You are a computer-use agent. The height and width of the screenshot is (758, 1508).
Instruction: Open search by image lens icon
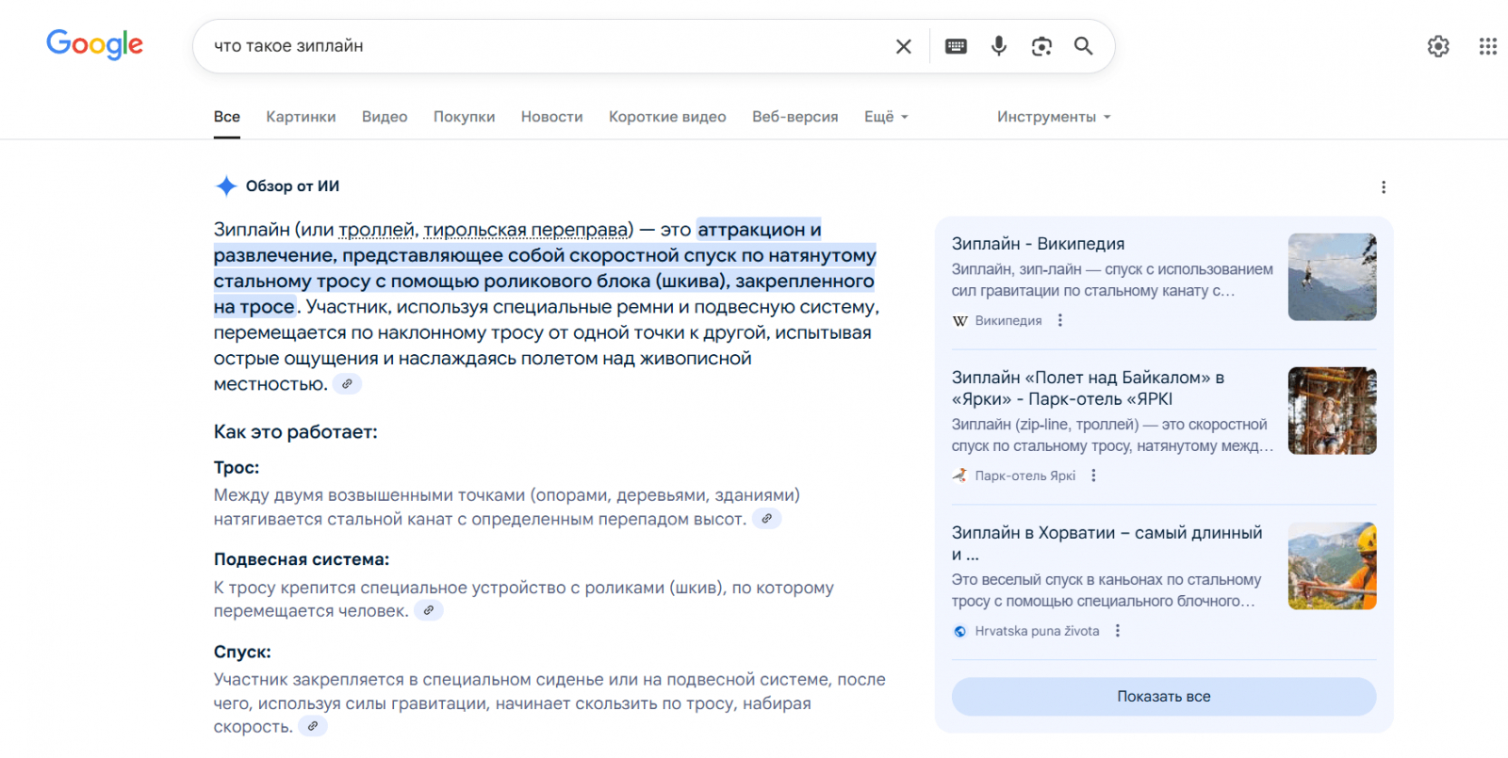pos(1041,46)
